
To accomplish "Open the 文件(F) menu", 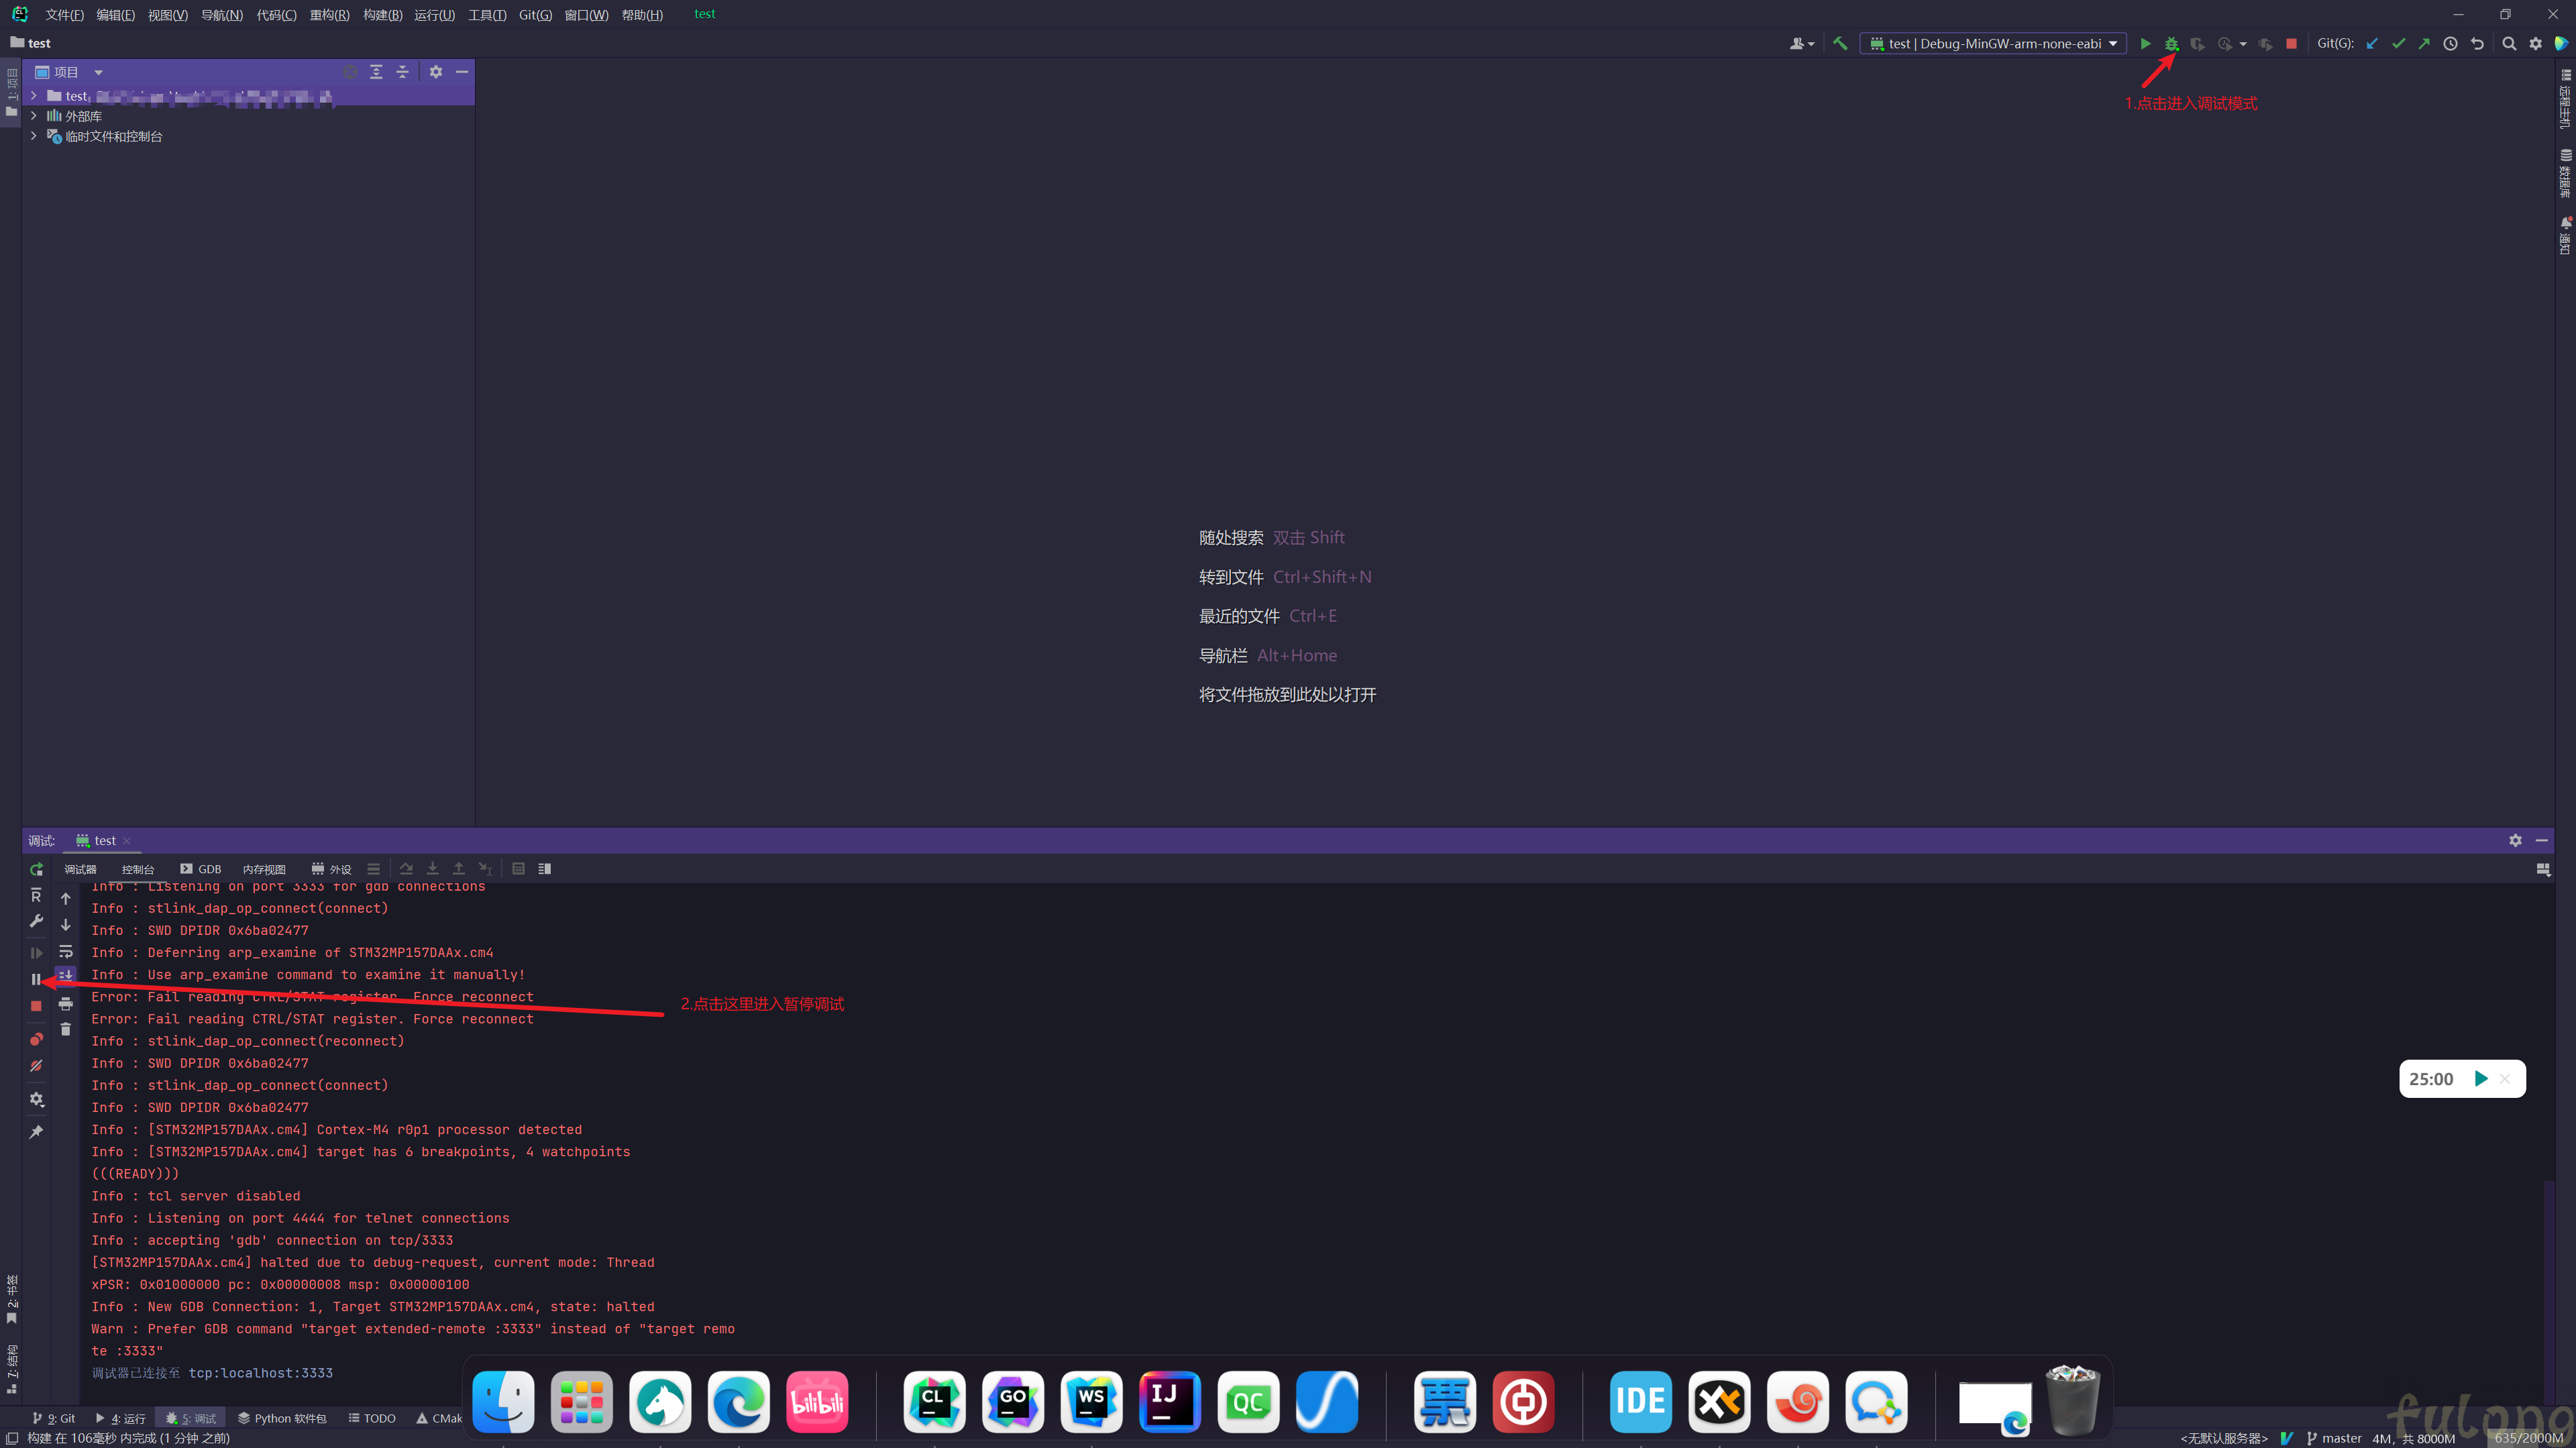I will tap(64, 15).
